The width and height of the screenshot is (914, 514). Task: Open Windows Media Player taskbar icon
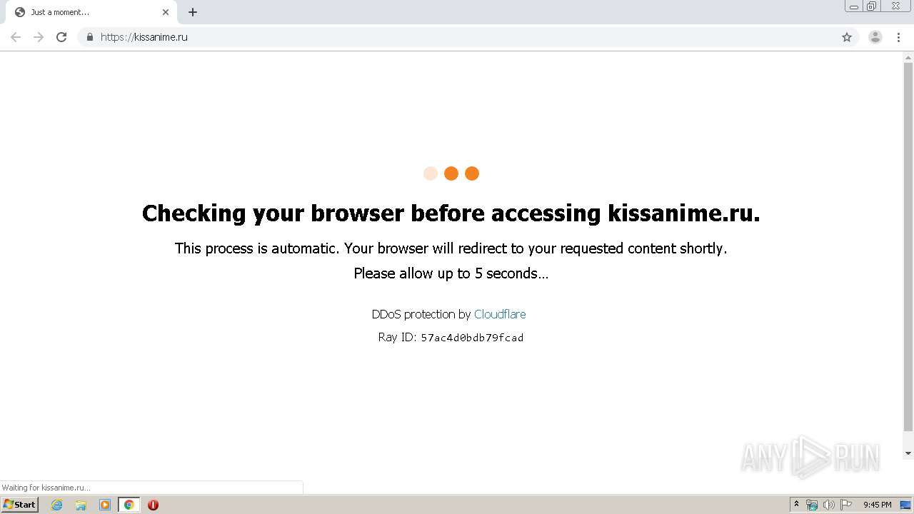105,505
